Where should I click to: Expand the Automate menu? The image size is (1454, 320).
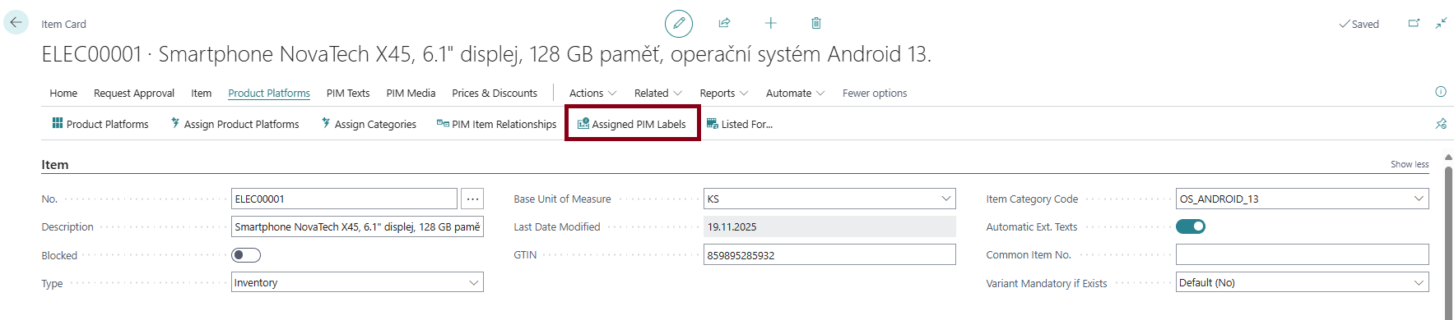[x=795, y=93]
